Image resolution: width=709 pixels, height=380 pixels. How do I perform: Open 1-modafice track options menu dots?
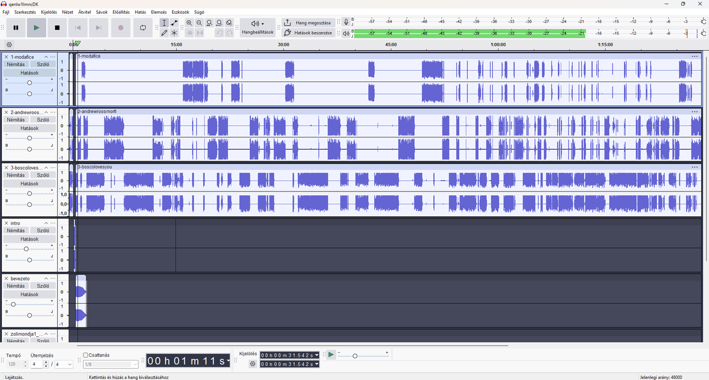coord(53,57)
